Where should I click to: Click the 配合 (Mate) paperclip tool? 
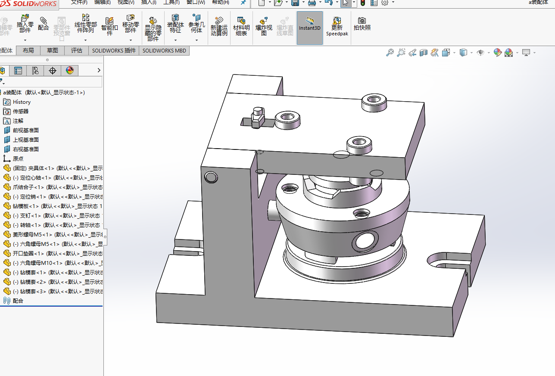[44, 24]
